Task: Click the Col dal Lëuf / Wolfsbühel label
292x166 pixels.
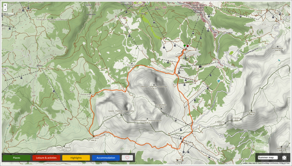Action: pyautogui.click(x=52, y=20)
